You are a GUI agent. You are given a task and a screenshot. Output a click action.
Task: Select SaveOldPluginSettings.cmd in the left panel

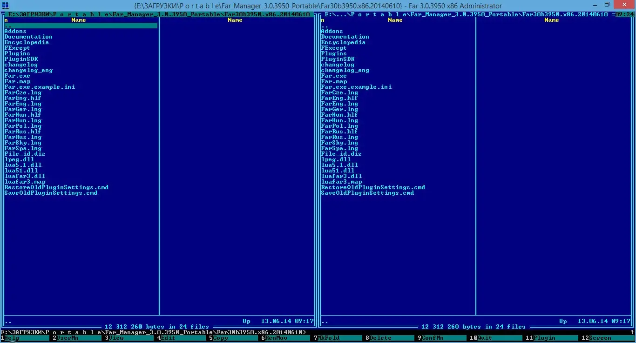51,193
